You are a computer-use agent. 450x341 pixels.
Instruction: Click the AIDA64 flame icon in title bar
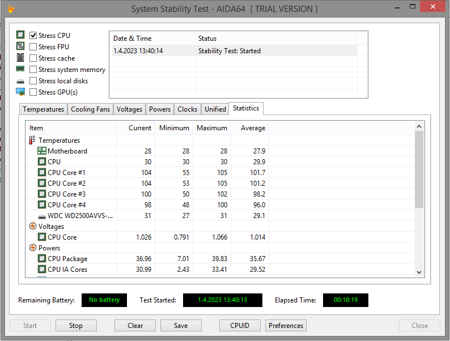11,9
